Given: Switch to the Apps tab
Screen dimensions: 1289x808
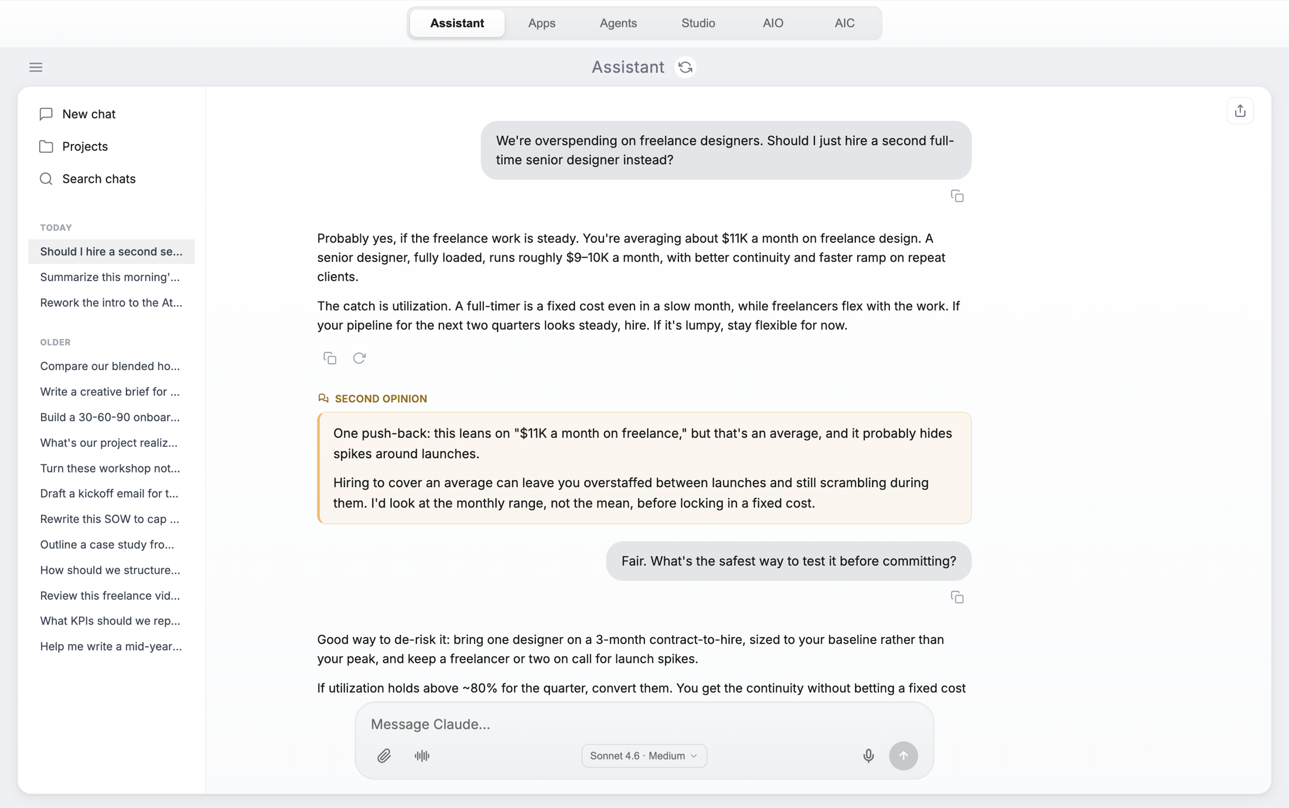Looking at the screenshot, I should (541, 23).
